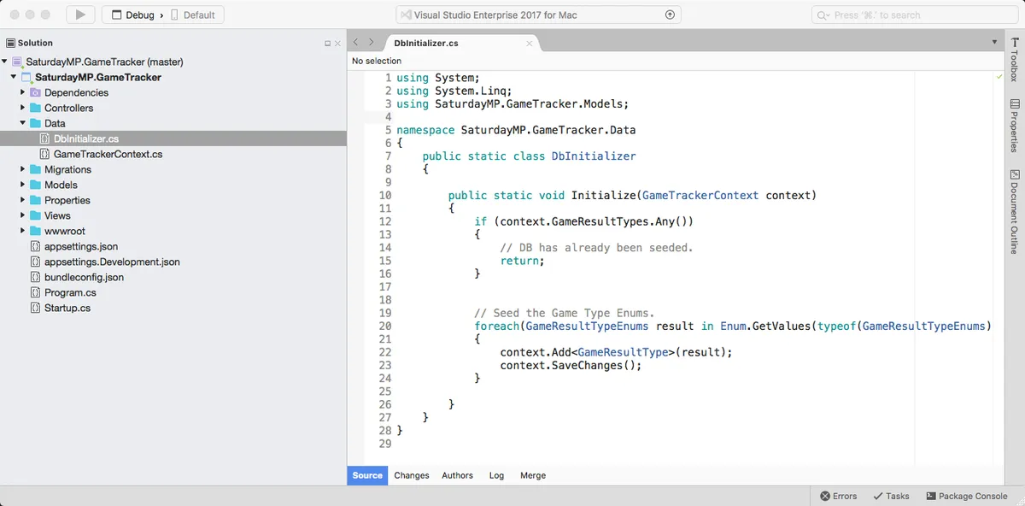The height and width of the screenshot is (506, 1025).
Task: Click the search field in toolbar
Action: (x=915, y=15)
